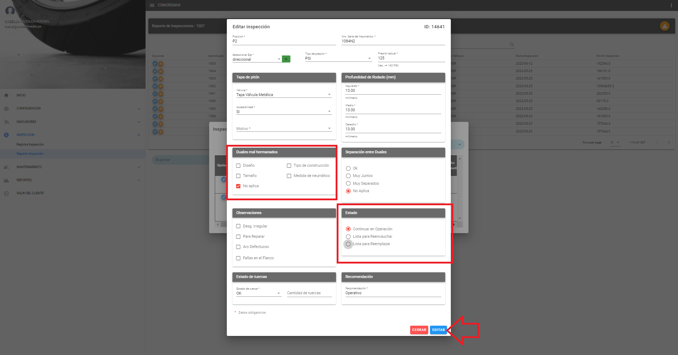The image size is (678, 355).
Task: Select 'Lista para Reencauchar' radio option
Action: point(348,237)
